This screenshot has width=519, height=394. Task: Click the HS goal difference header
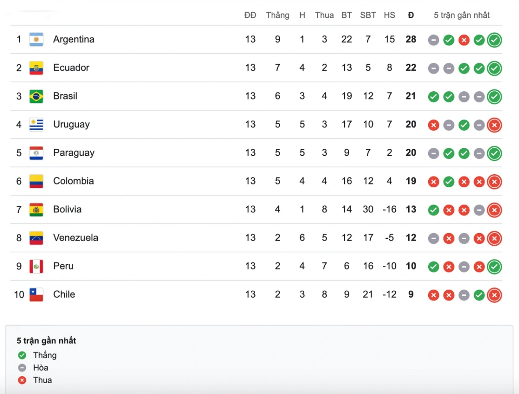[389, 15]
